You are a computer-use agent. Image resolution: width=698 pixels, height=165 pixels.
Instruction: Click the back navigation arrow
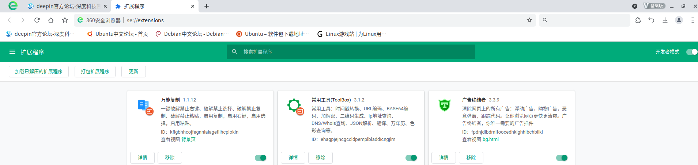point(10,20)
